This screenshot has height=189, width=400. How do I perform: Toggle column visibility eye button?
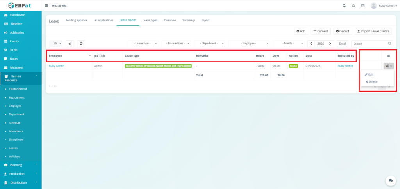click(x=70, y=44)
